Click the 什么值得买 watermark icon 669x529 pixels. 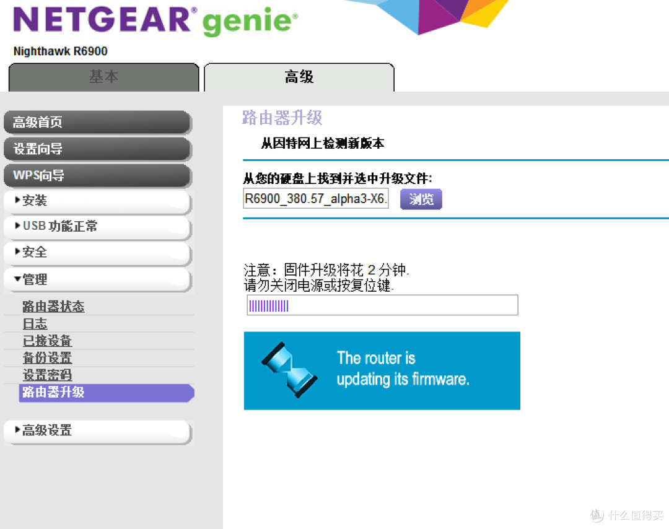tap(597, 515)
